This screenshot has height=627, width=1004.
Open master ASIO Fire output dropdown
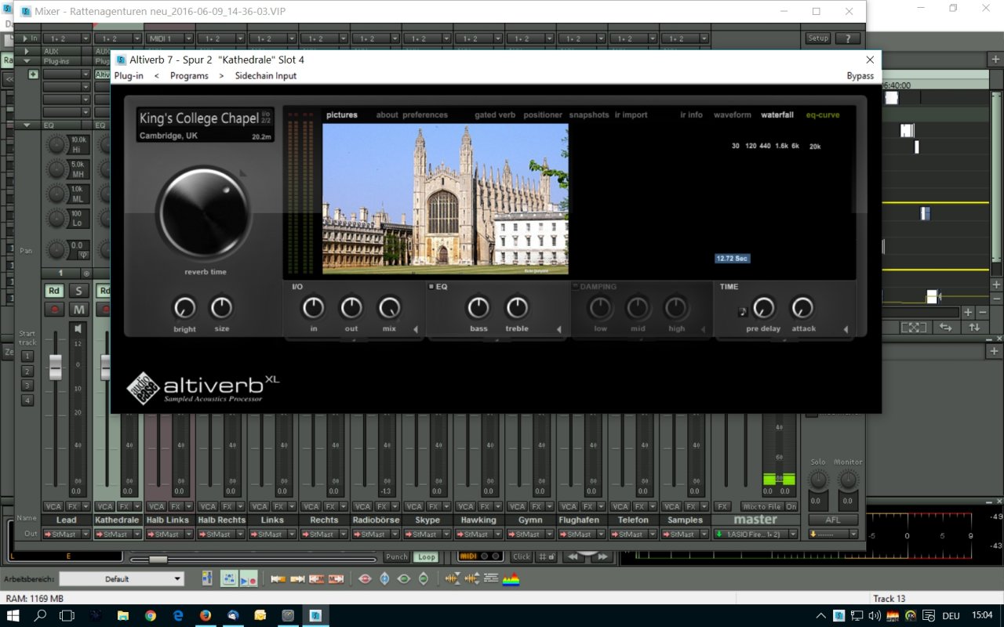(x=793, y=535)
